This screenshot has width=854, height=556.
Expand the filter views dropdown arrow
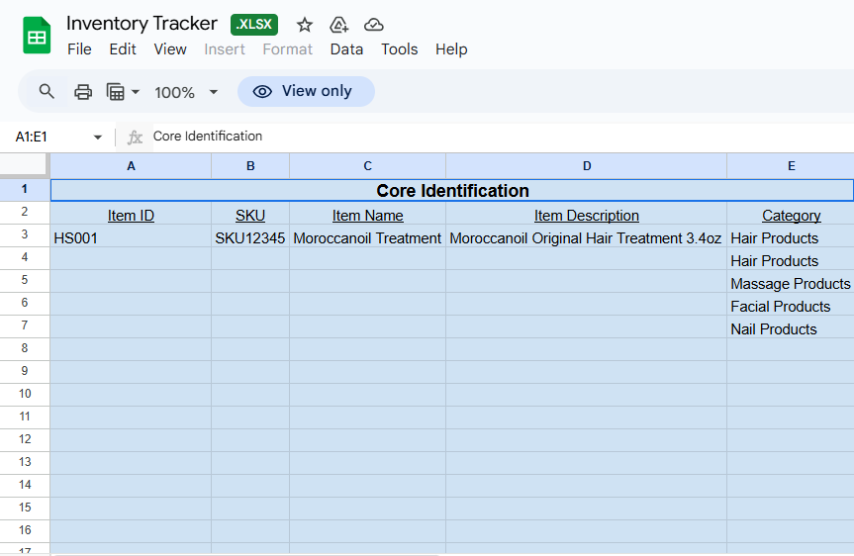click(136, 92)
